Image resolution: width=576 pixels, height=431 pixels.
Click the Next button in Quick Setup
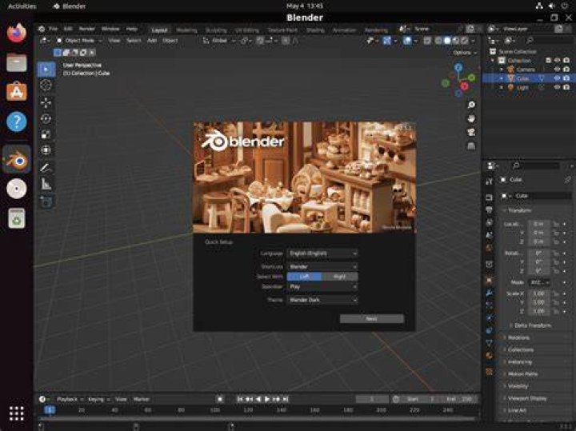(x=372, y=319)
